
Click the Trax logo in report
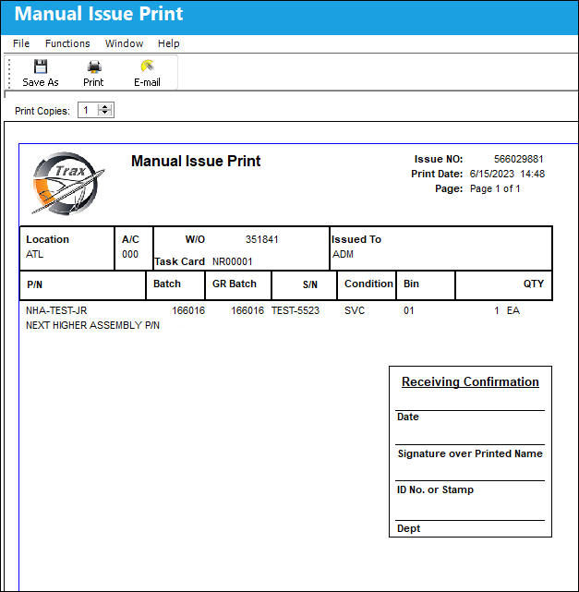(68, 184)
